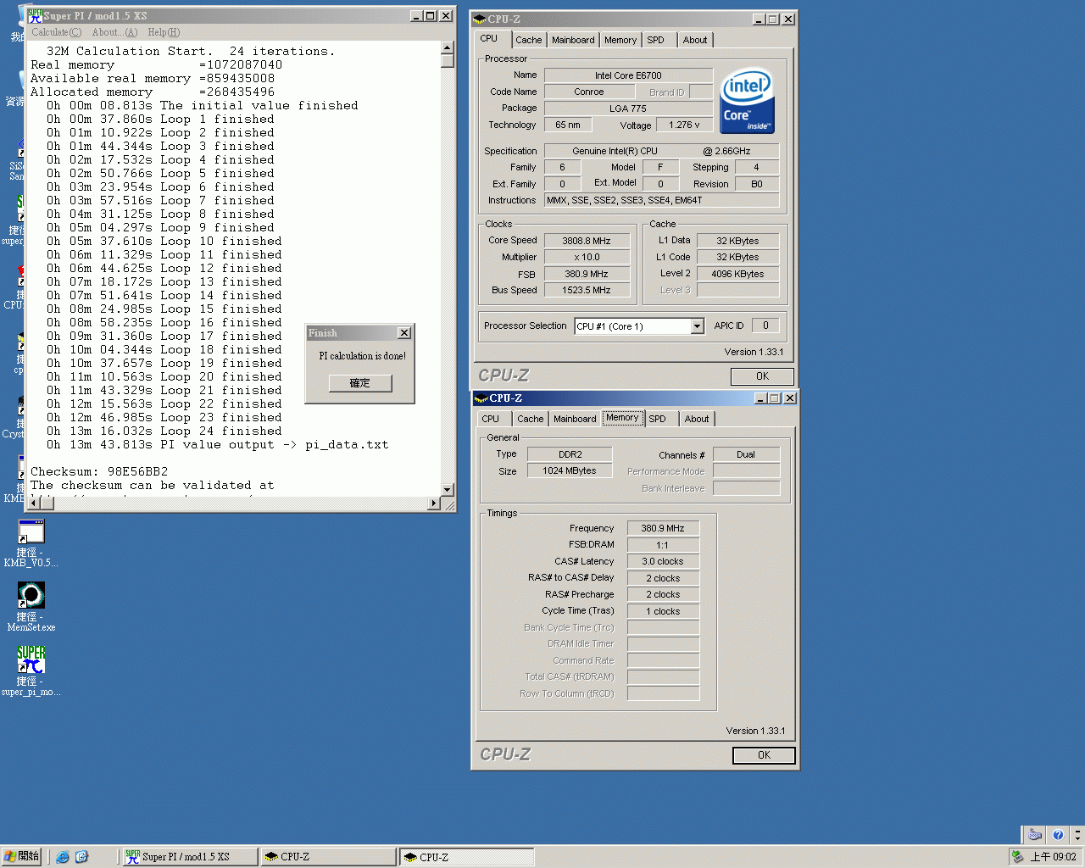Screen dimensions: 1085x868
Task: Open About tab in lower CPU-Z window
Action: pos(697,419)
